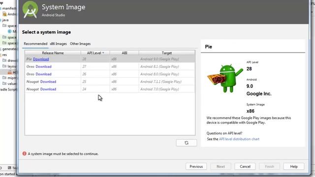Click the Next button
The width and height of the screenshot is (315, 177).
point(220,166)
